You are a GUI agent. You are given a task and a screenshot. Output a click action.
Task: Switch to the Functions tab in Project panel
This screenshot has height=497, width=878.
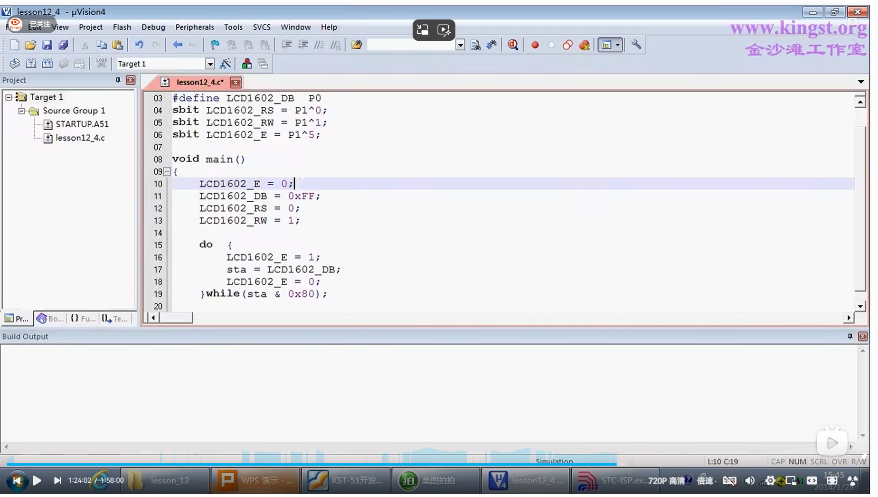[83, 319]
